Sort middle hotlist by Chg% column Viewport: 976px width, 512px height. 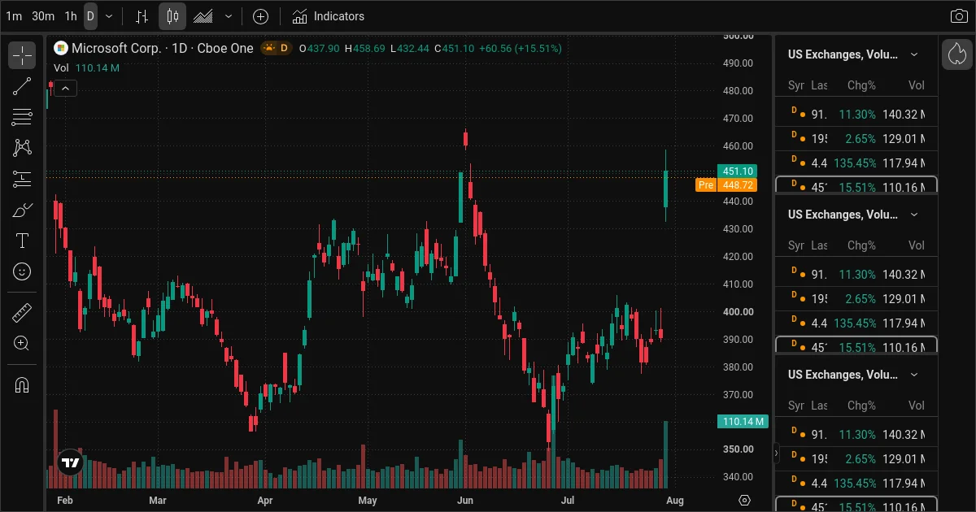861,245
